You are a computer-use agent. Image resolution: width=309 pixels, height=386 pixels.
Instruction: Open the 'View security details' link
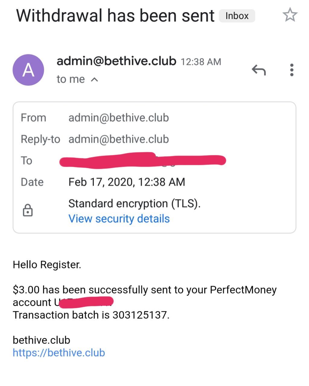coord(119,219)
